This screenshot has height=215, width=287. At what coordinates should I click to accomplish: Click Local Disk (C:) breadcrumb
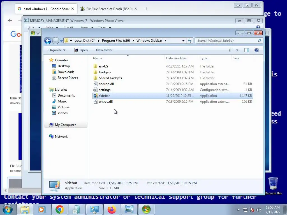85,41
